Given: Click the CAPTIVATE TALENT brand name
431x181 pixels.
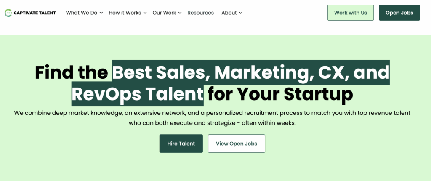Looking at the screenshot, I should click(35, 13).
